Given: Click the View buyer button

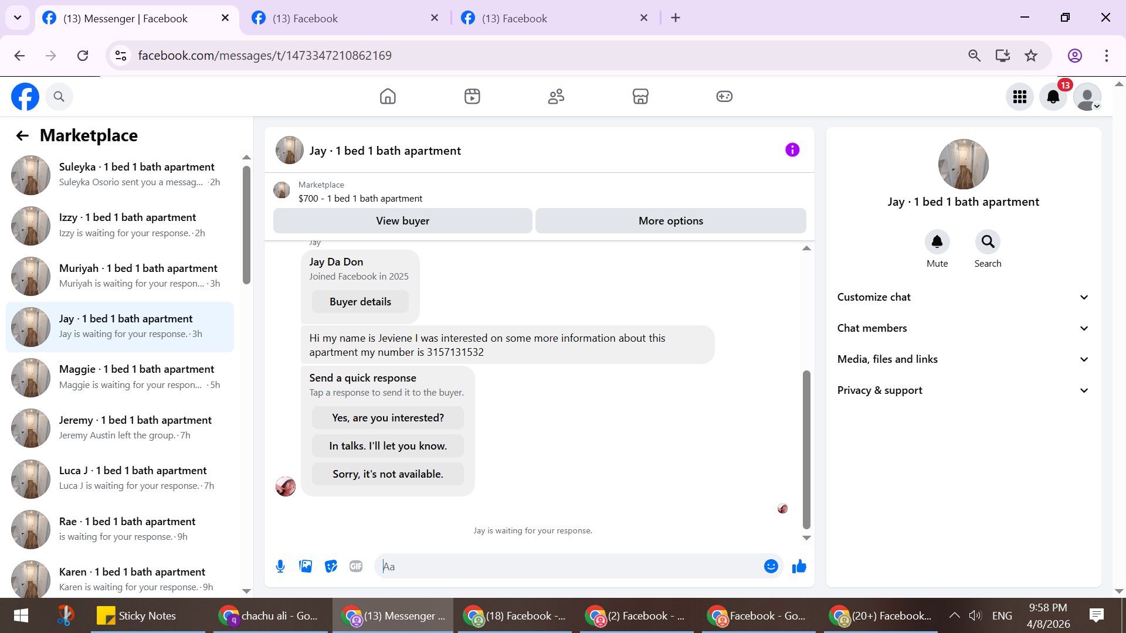Looking at the screenshot, I should (402, 221).
